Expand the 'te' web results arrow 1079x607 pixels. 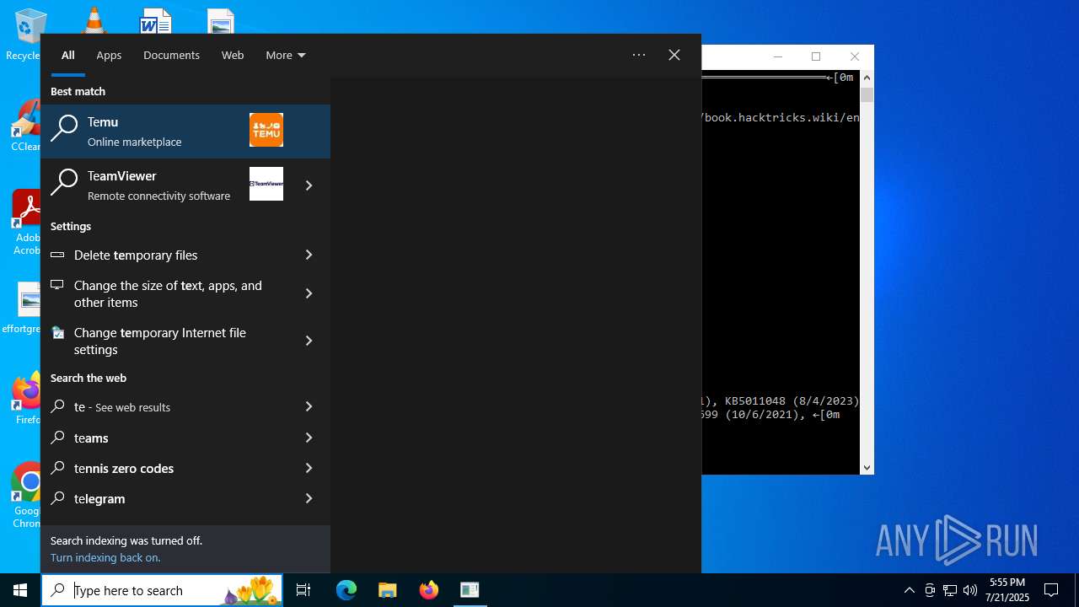309,406
